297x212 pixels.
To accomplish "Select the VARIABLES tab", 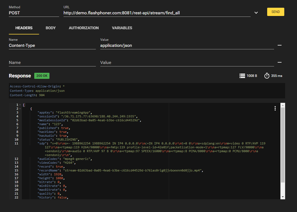I will click(x=122, y=28).
